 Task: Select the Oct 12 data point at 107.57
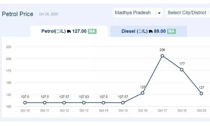64,103
